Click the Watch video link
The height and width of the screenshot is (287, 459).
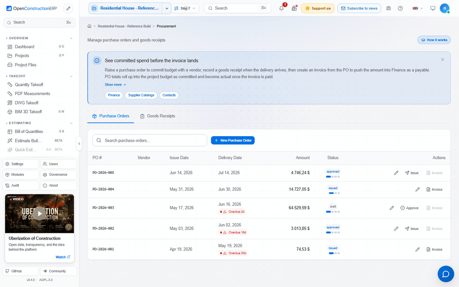pos(63,257)
